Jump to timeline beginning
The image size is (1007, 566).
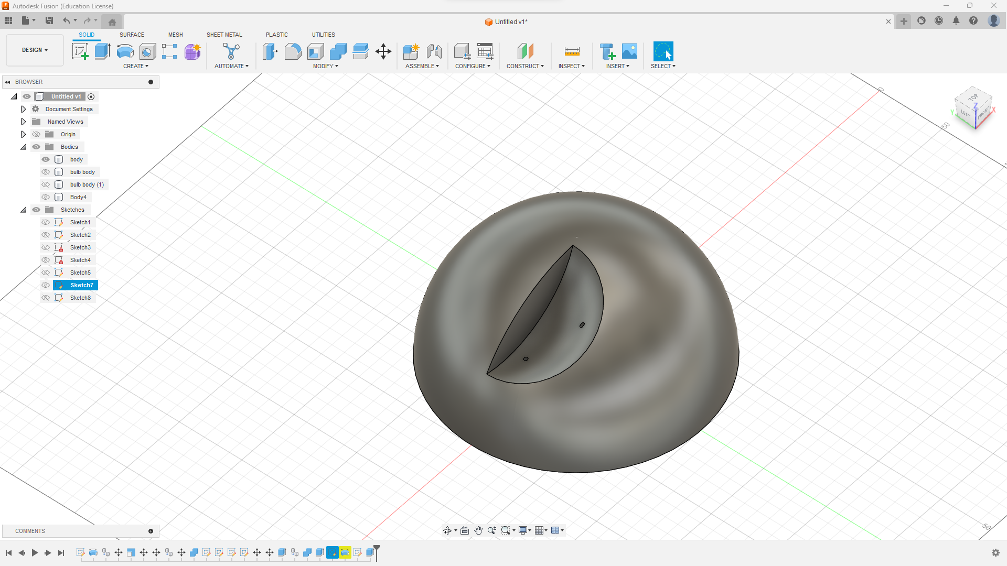(x=8, y=553)
